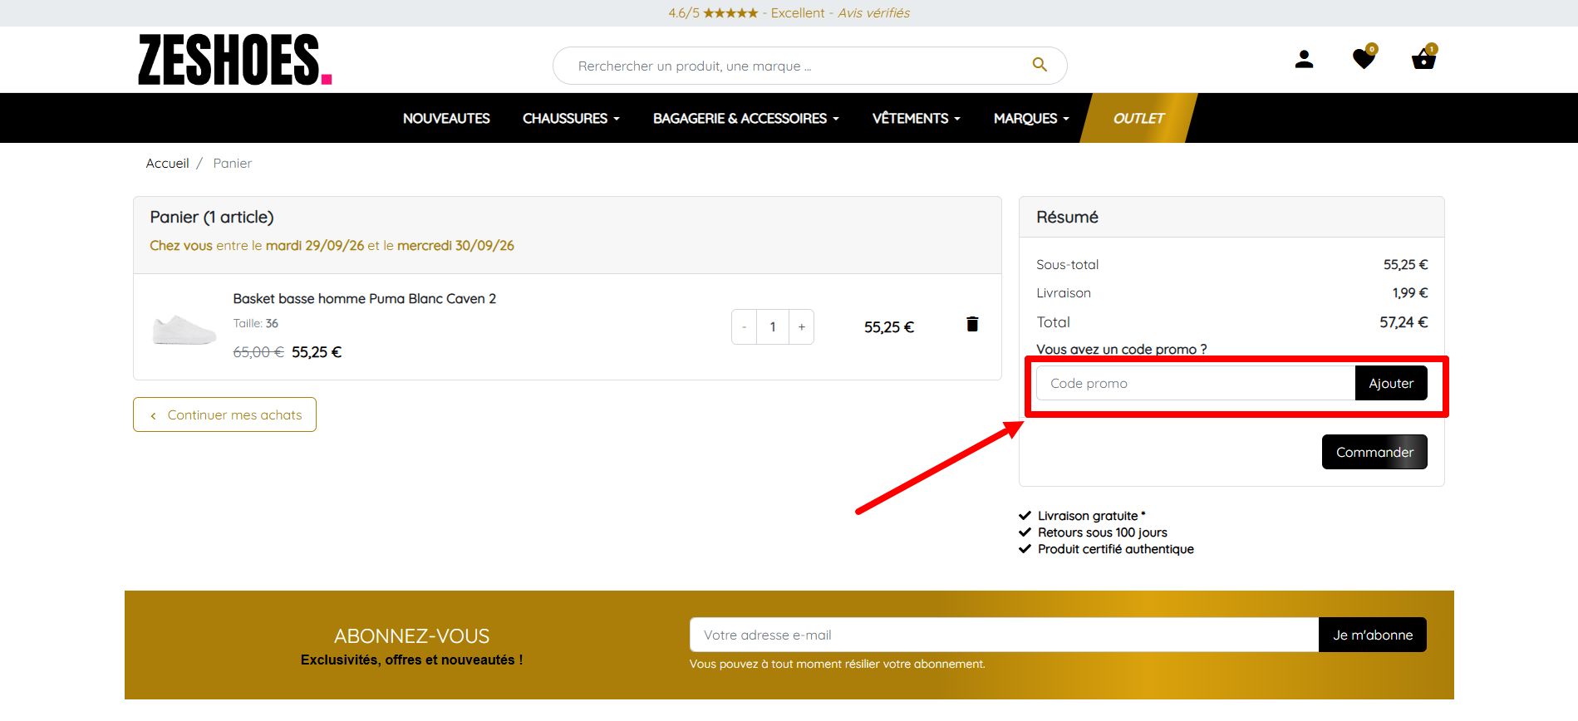
Task: Open the user account icon
Action: 1304,60
